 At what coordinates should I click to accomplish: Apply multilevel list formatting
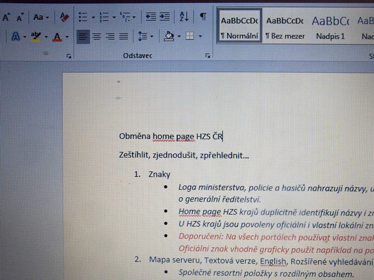125,17
